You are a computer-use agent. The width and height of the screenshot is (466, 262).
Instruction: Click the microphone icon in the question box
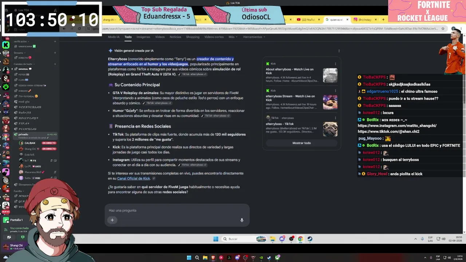tap(242, 220)
